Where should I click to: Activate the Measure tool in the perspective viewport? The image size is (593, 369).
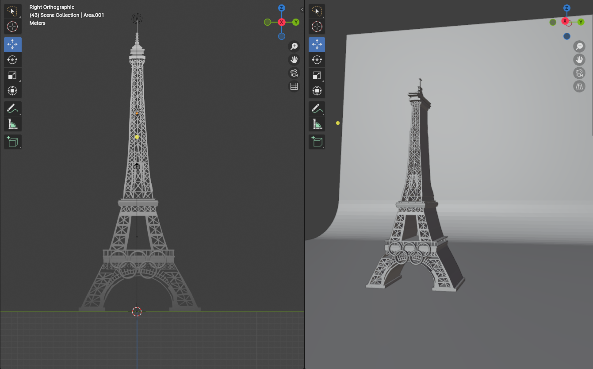tap(317, 124)
